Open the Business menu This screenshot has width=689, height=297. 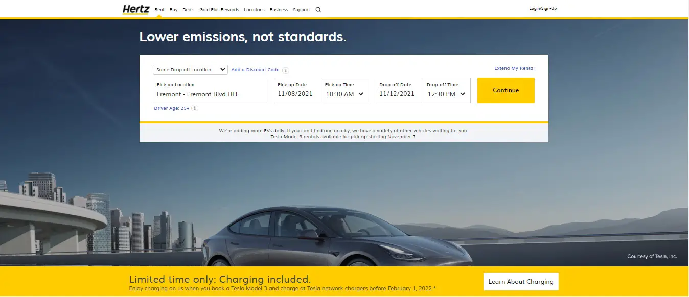279,10
